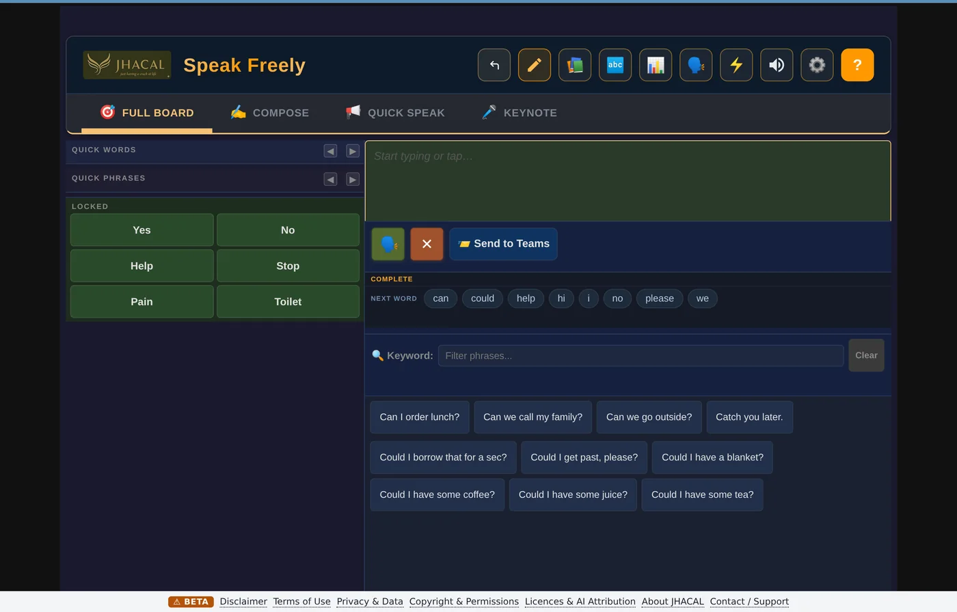Click the speaker volume icon
Viewport: 957px width, 612px height.
(777, 65)
